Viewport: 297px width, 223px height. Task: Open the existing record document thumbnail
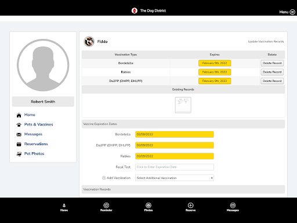coord(183,105)
